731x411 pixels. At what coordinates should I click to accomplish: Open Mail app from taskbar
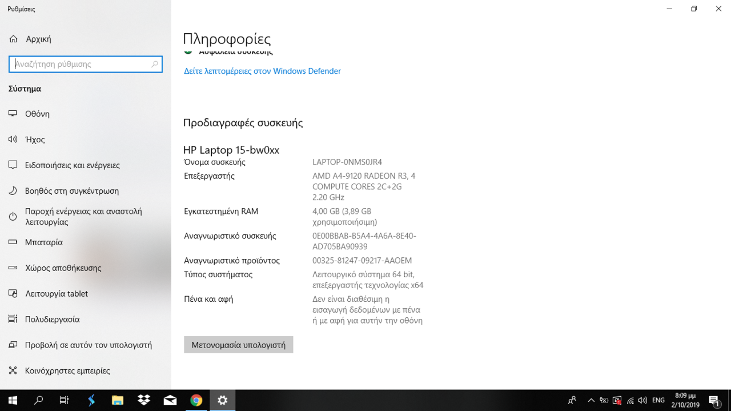(x=170, y=400)
